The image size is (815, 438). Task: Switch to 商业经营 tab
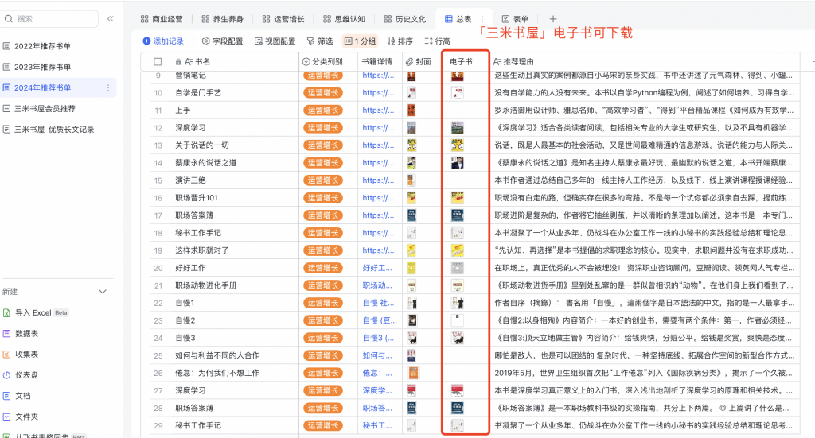pos(162,19)
